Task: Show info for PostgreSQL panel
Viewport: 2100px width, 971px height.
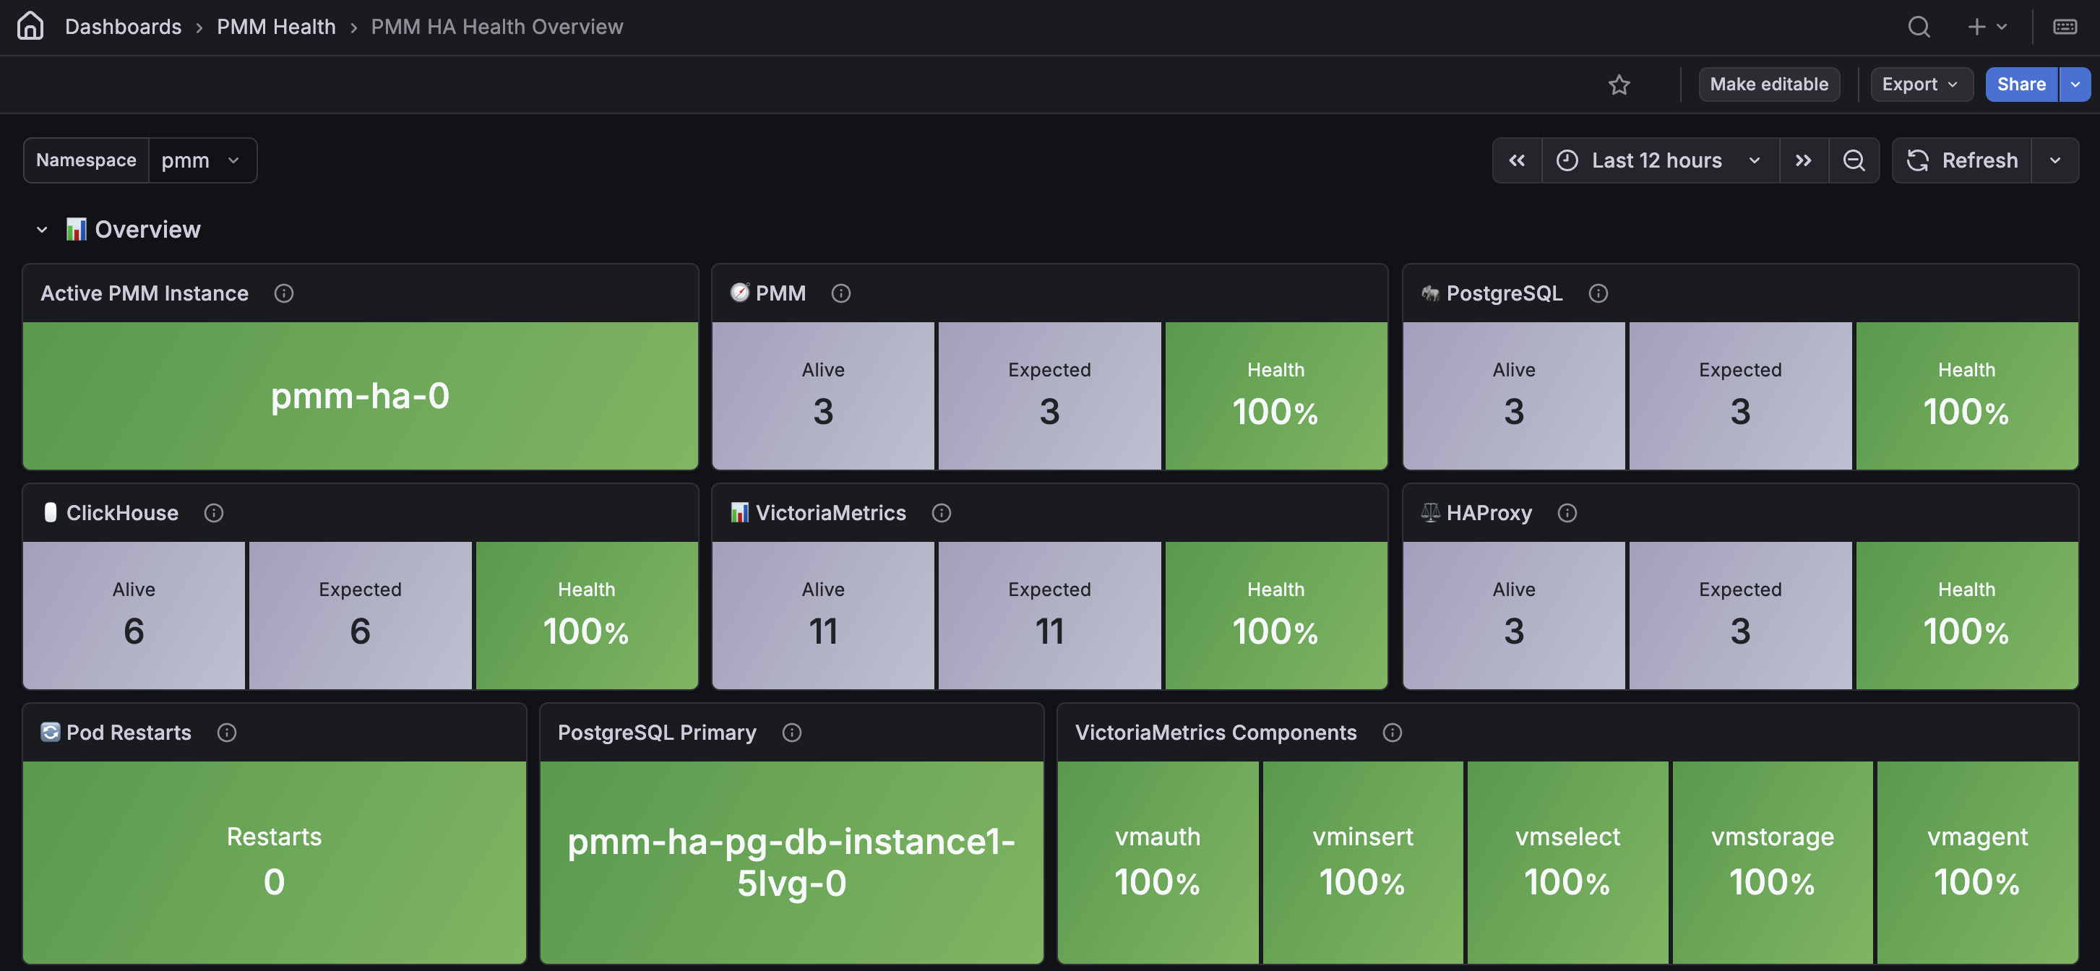Action: point(1598,293)
